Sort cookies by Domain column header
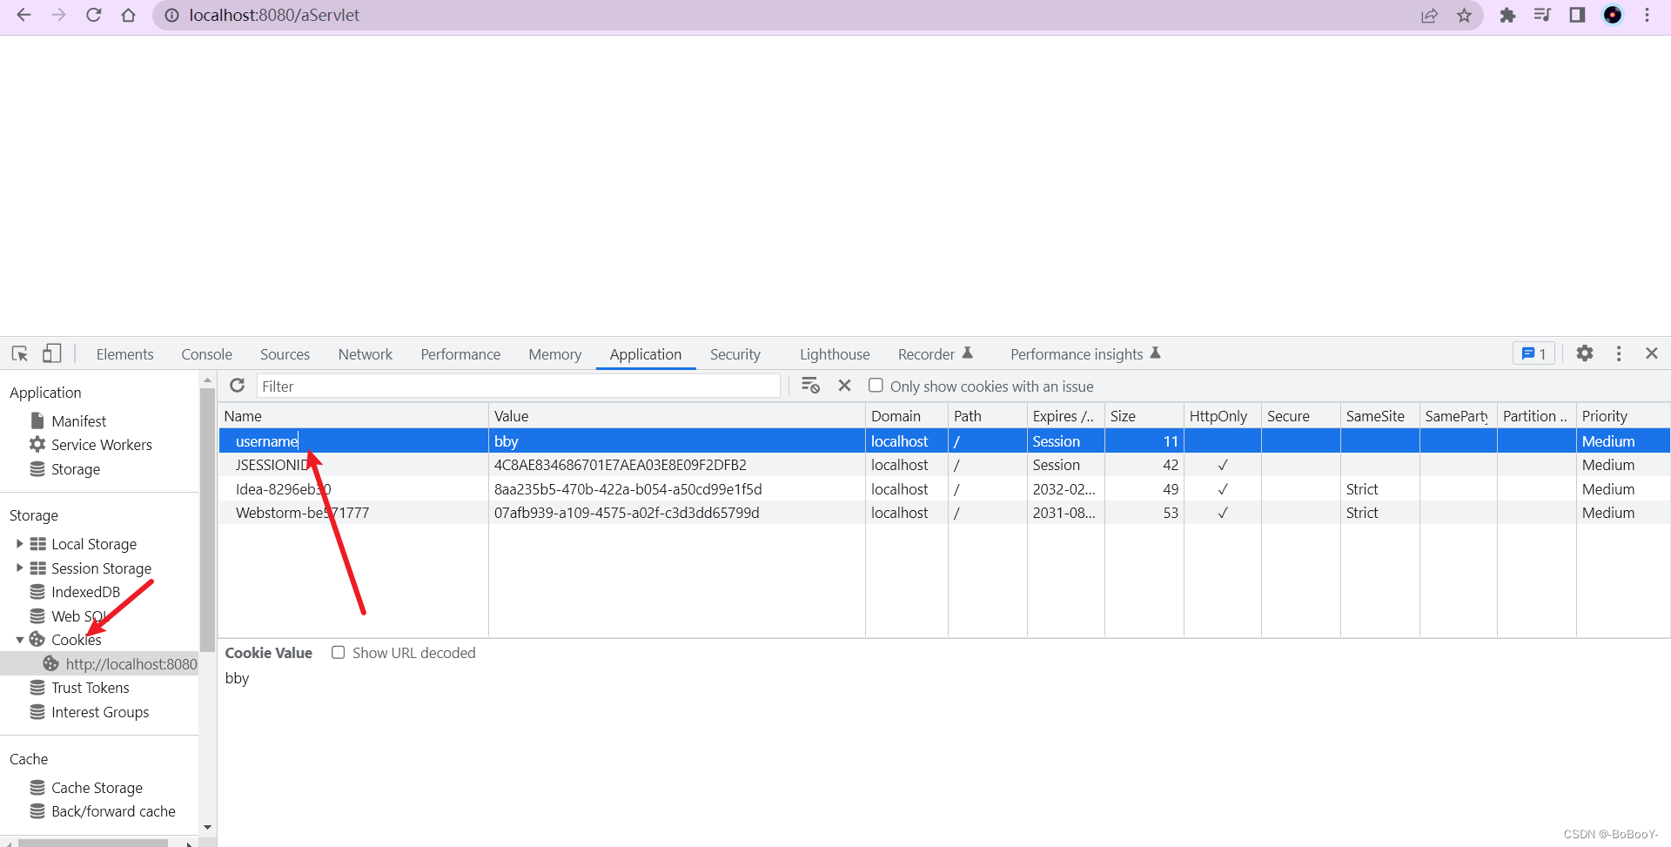 click(907, 416)
